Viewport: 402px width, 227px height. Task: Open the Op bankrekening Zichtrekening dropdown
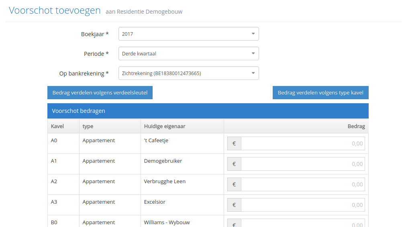(x=188, y=74)
